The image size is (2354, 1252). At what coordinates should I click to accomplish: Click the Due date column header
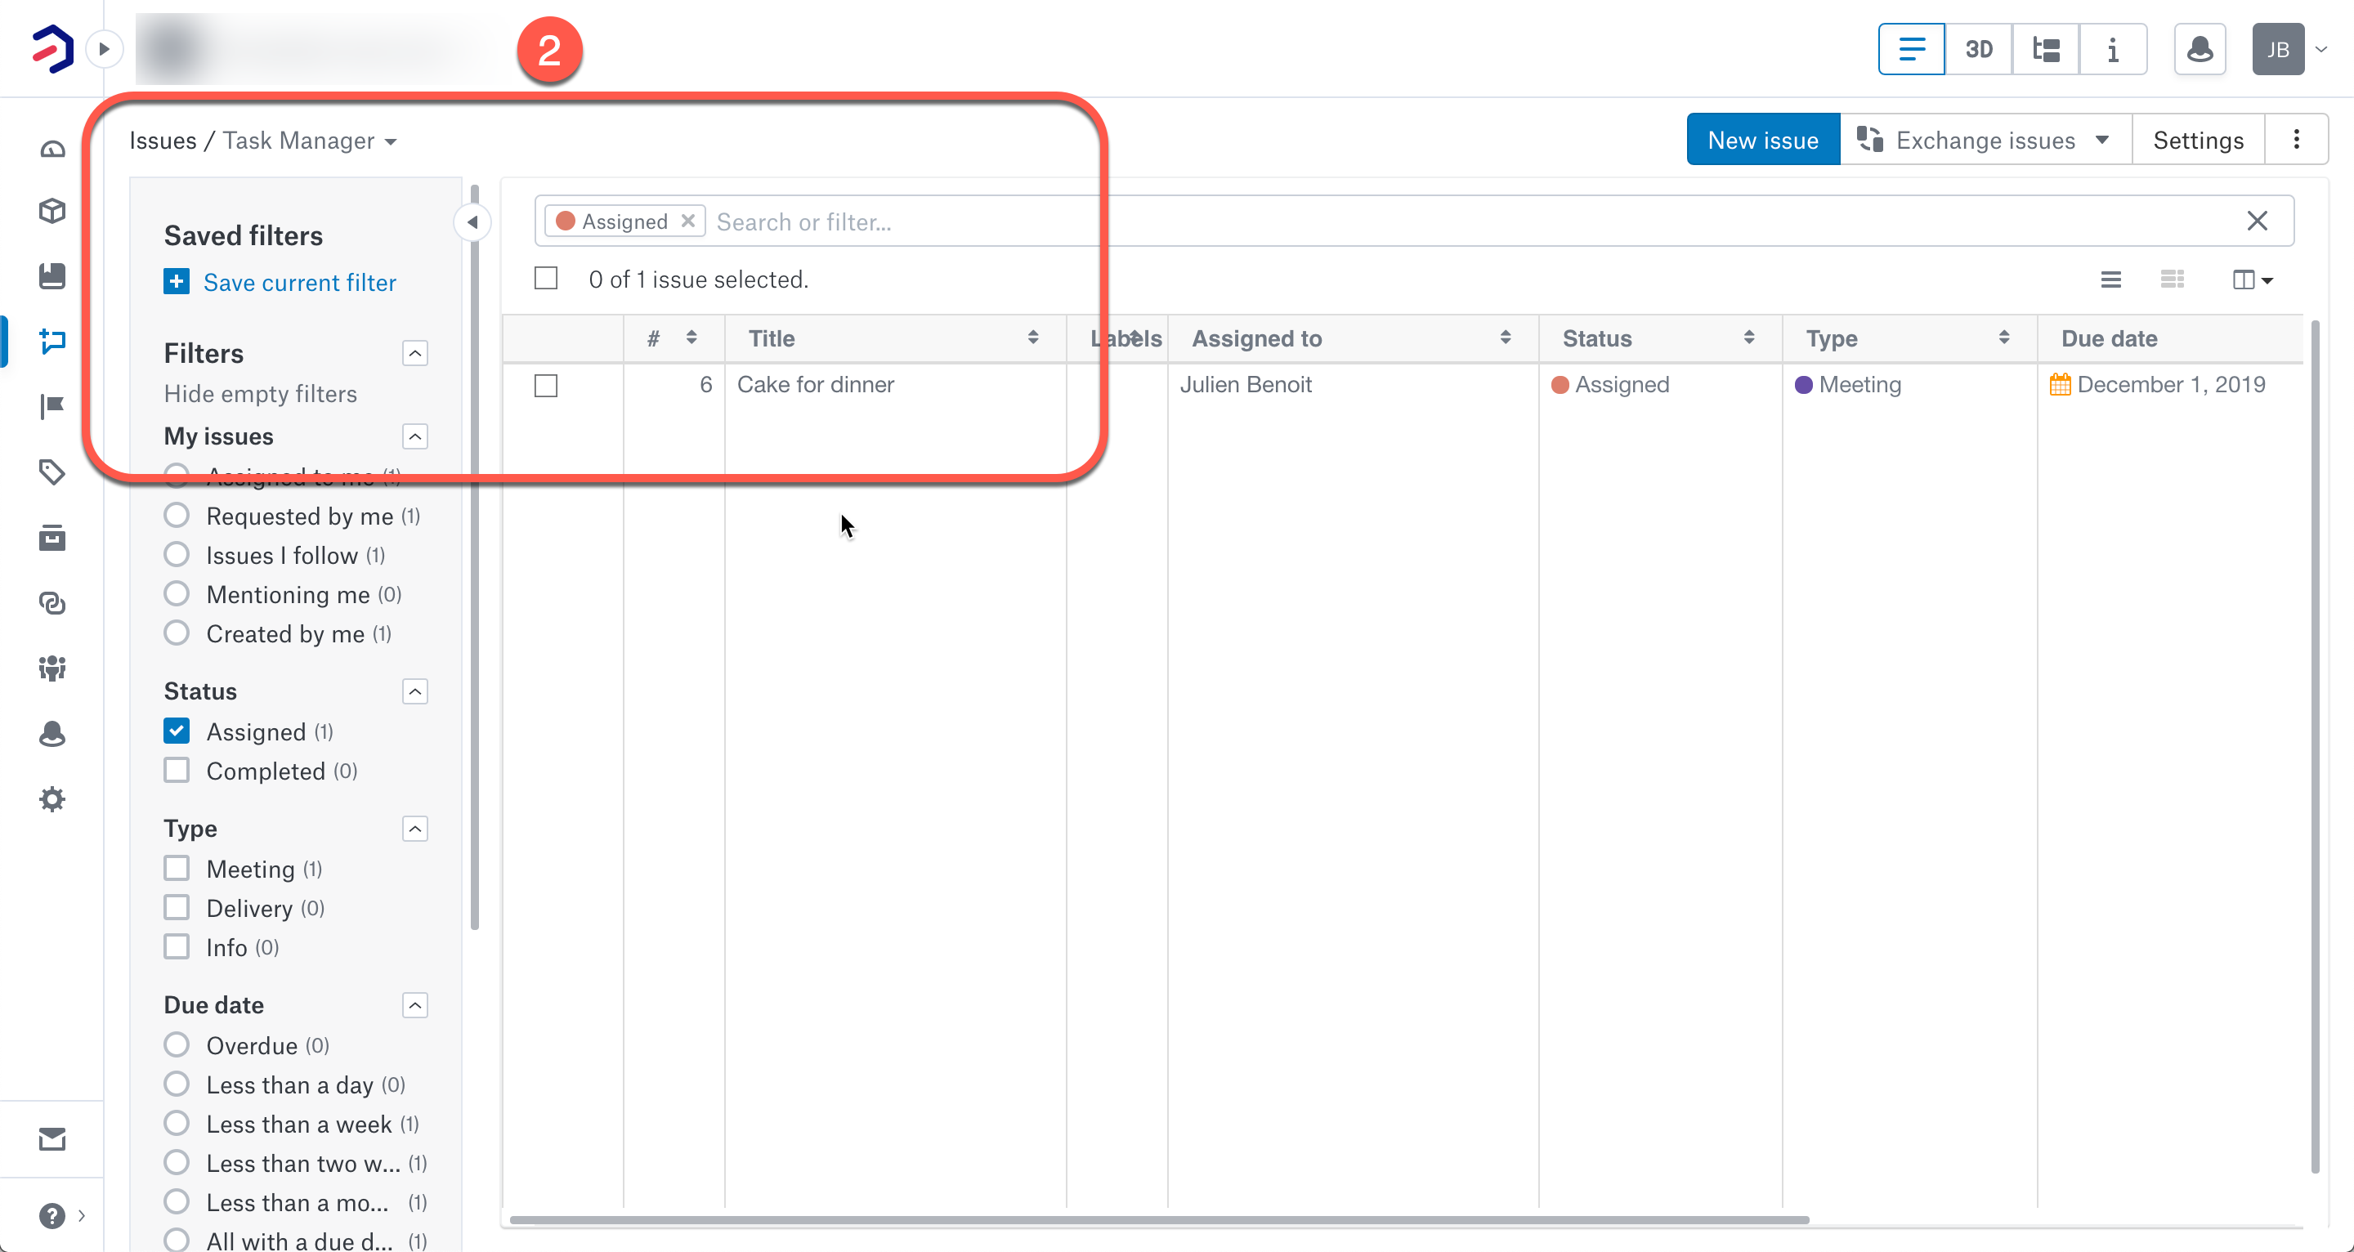coord(2170,338)
